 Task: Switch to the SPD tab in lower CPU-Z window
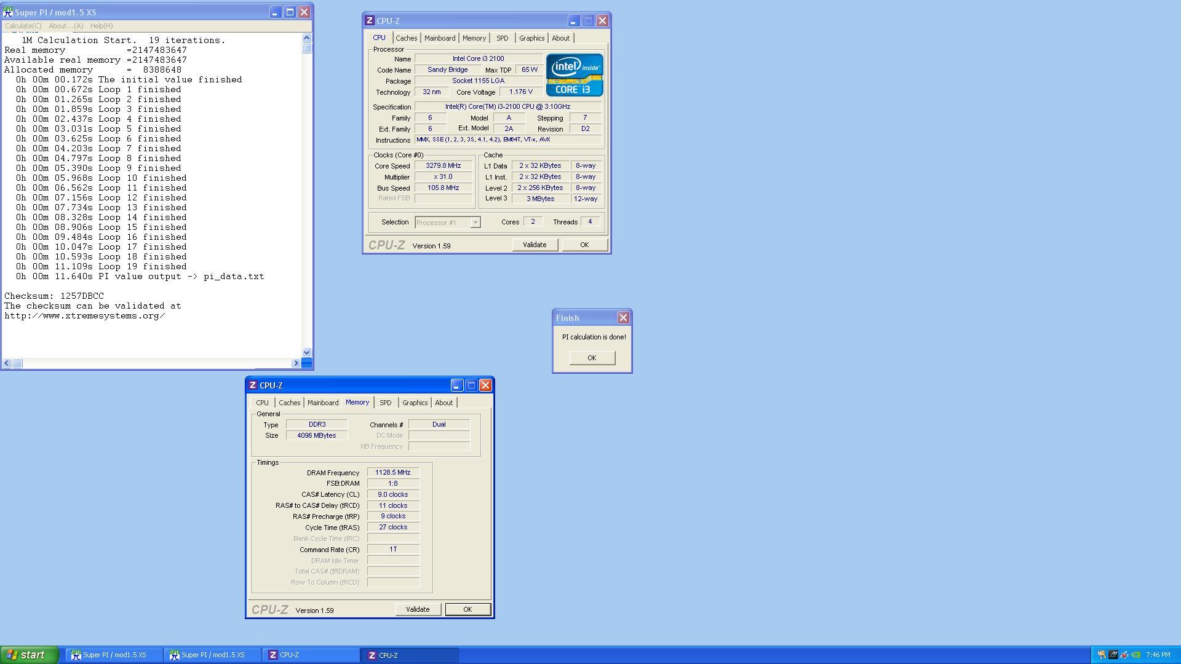click(x=386, y=403)
